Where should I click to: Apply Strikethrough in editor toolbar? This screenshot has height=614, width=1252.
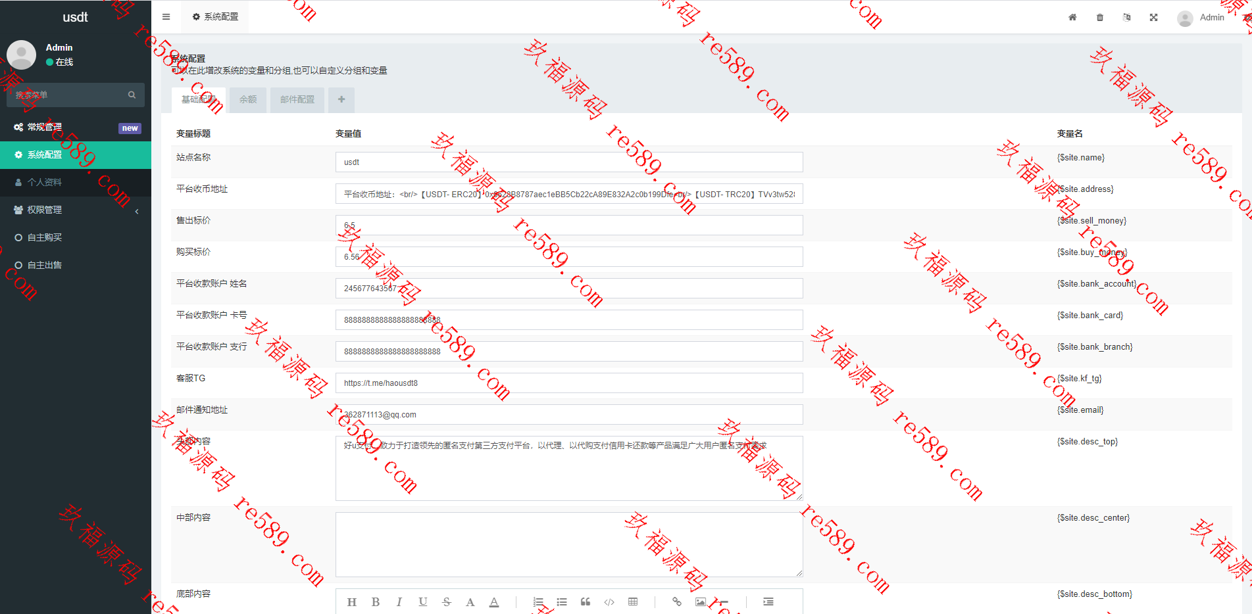(x=447, y=602)
